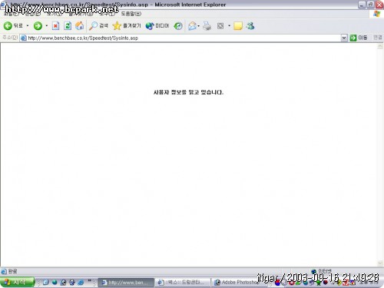Go to the home page via Home icon

79,25
